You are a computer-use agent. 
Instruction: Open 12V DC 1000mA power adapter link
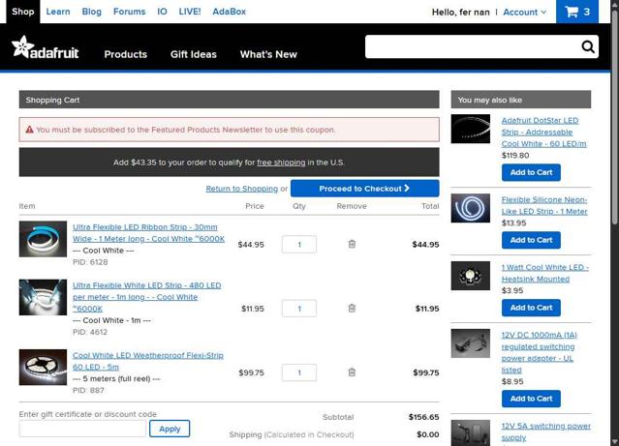(539, 352)
